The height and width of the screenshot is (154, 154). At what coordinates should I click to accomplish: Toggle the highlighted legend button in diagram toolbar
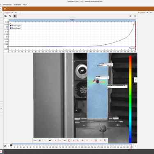pos(15,16)
